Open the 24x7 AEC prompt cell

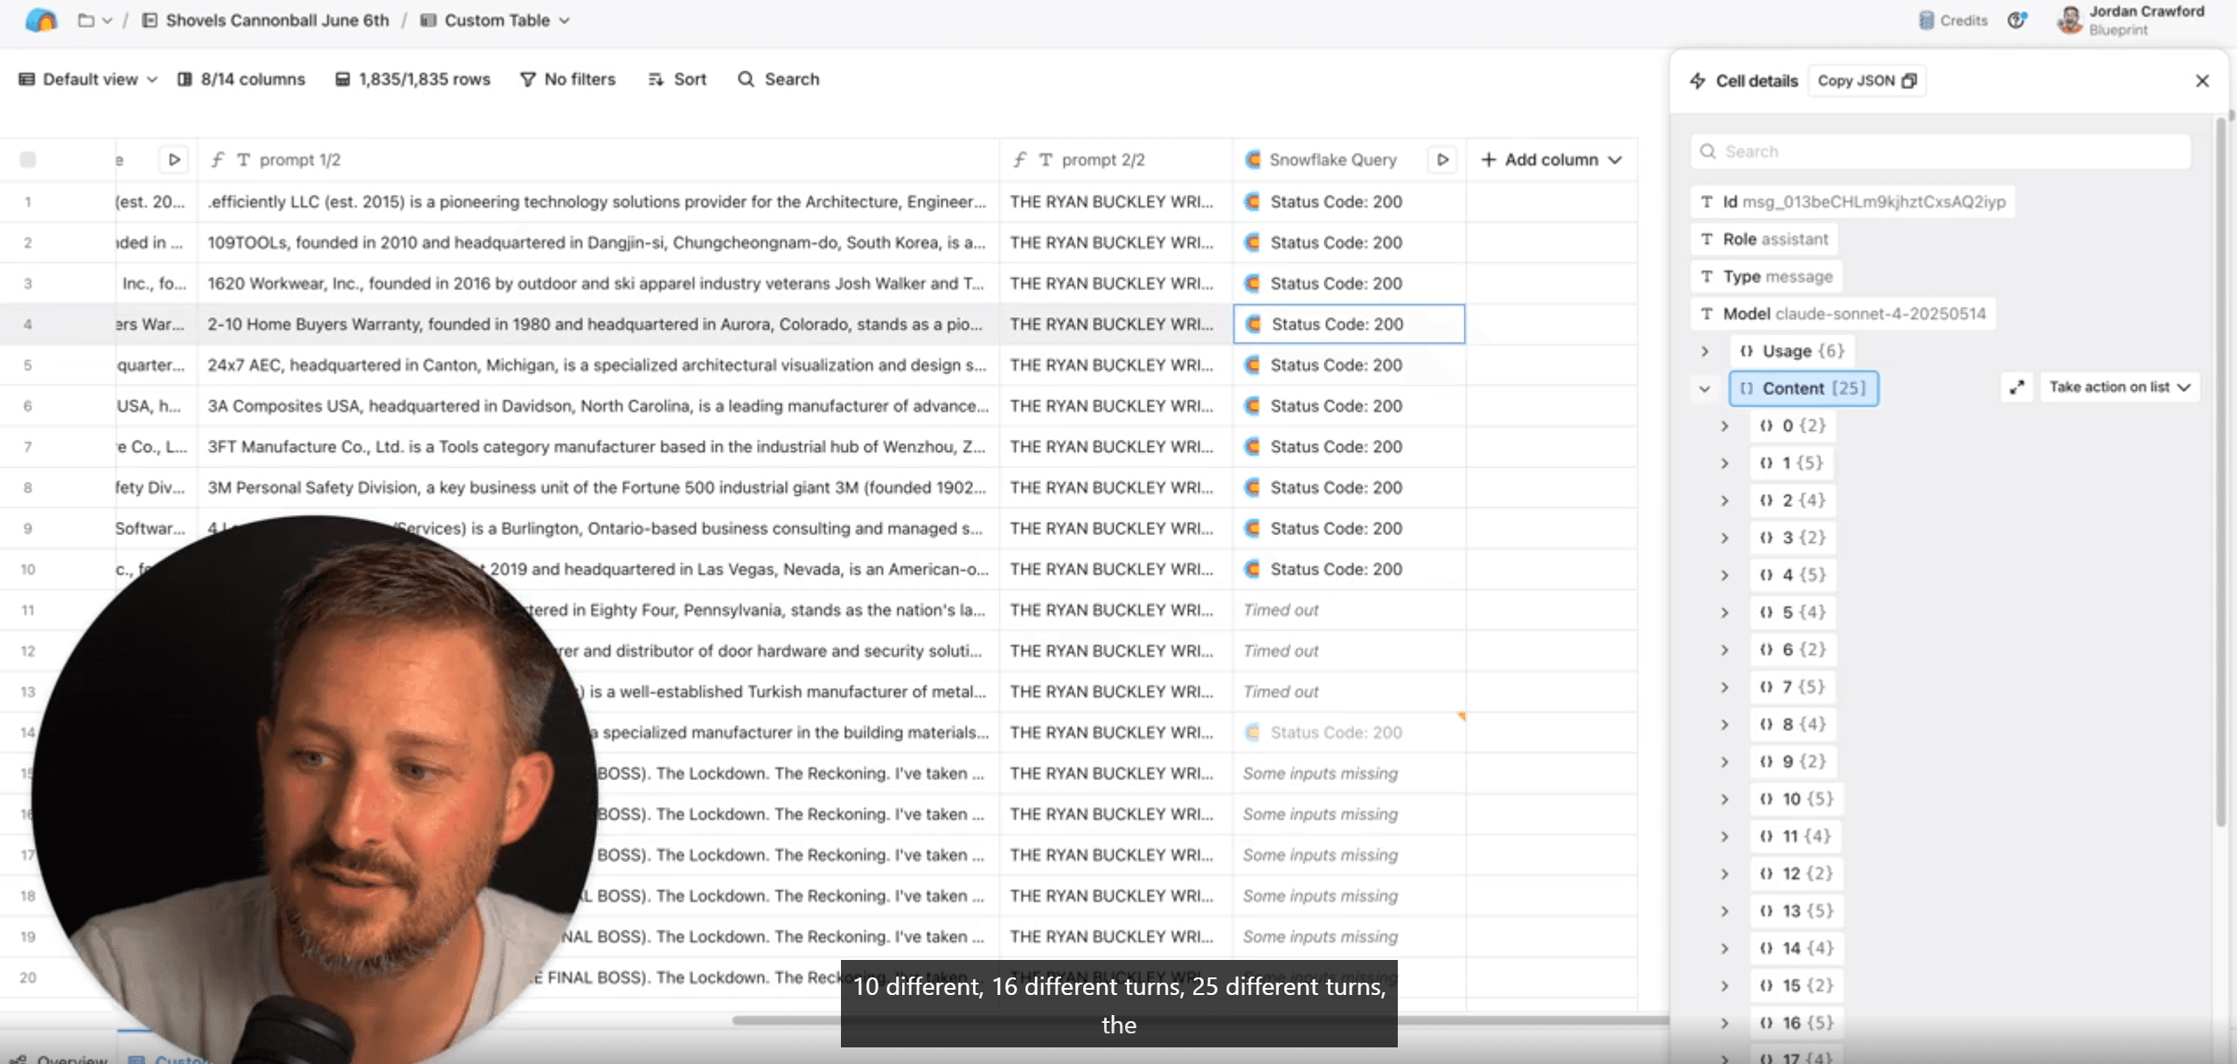(x=598, y=365)
